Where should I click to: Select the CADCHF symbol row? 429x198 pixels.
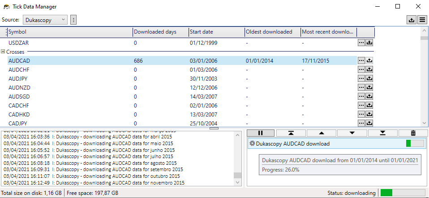click(x=182, y=105)
